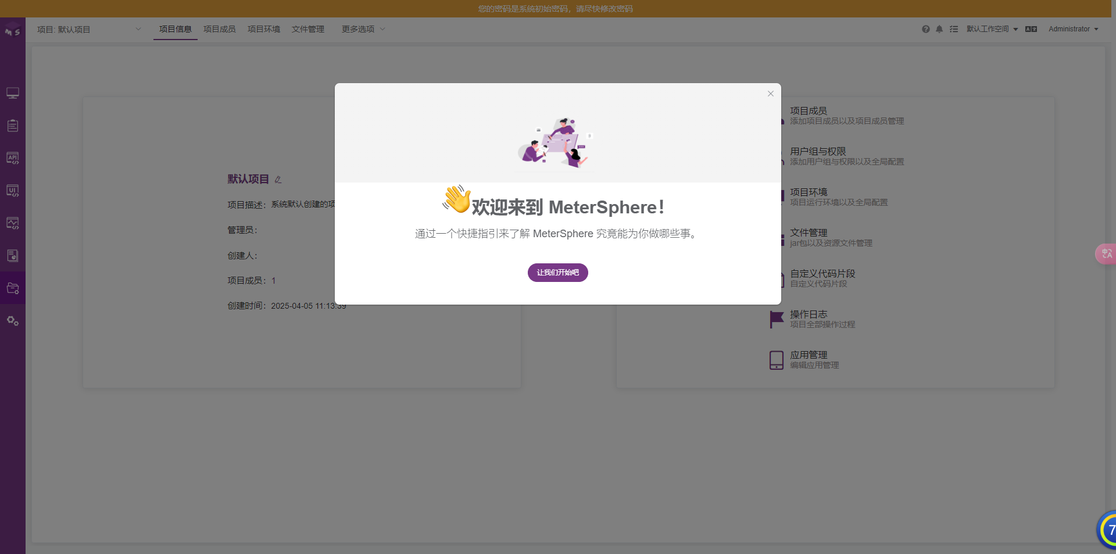Open the notifications bell icon
This screenshot has width=1116, height=554.
click(939, 29)
